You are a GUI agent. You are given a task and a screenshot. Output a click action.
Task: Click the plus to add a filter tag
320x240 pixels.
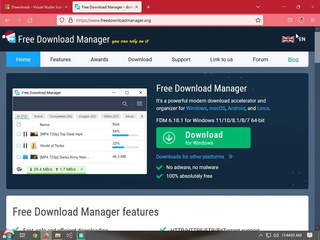tap(142, 116)
